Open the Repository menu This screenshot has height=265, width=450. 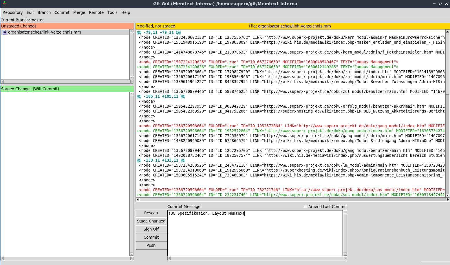(12, 12)
